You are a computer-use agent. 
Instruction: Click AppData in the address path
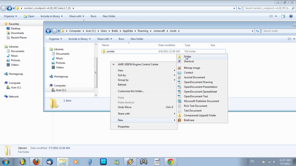tap(128, 31)
